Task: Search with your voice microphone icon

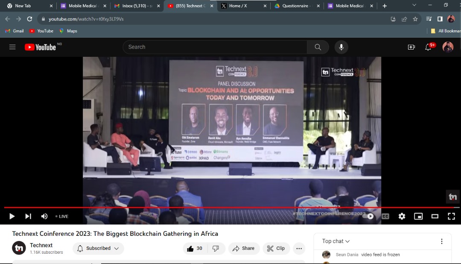Action: pyautogui.click(x=341, y=47)
